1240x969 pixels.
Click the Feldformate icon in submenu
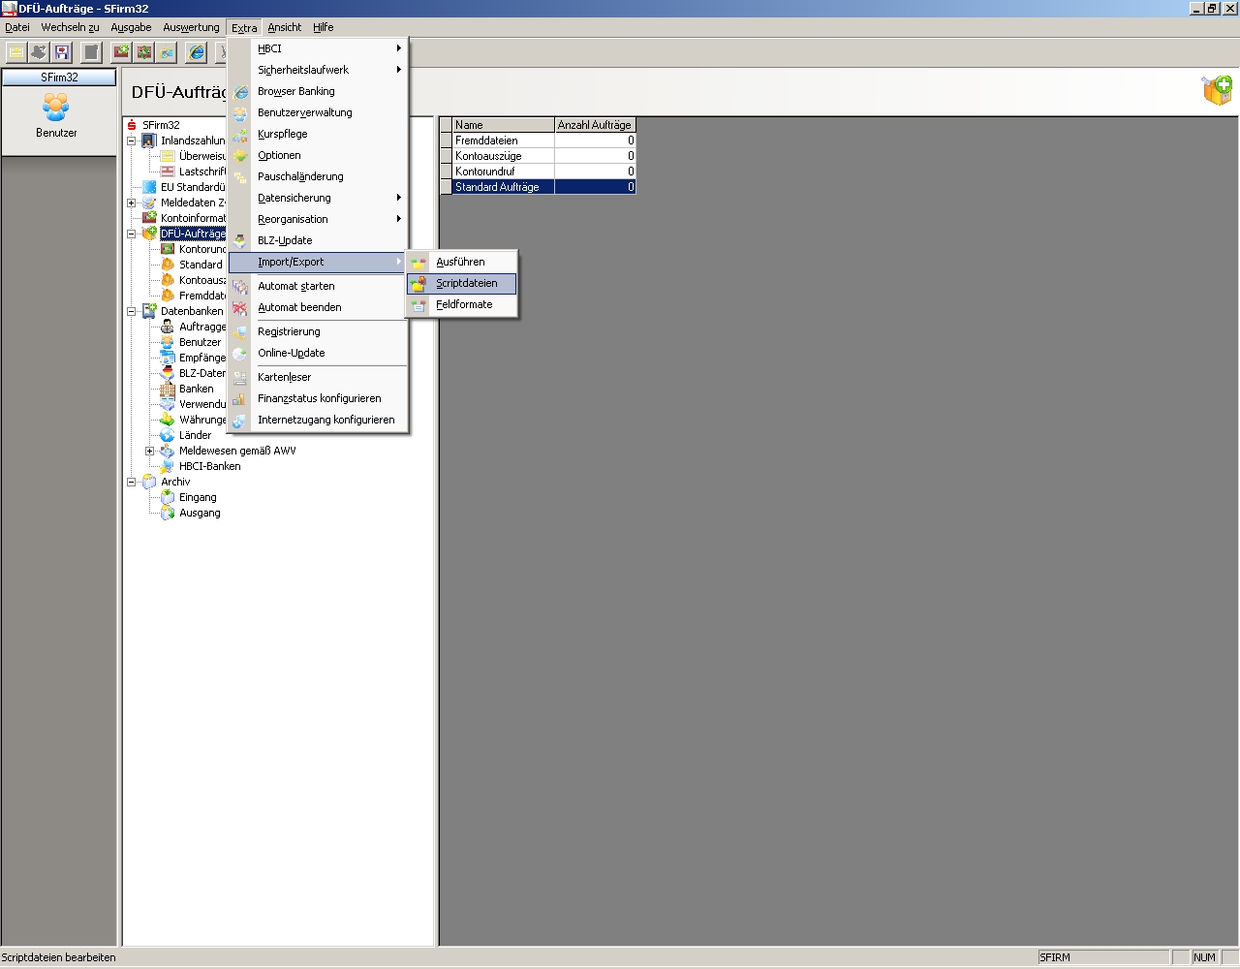pyautogui.click(x=418, y=305)
